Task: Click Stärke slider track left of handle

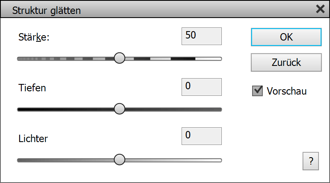Action: [x=66, y=59]
